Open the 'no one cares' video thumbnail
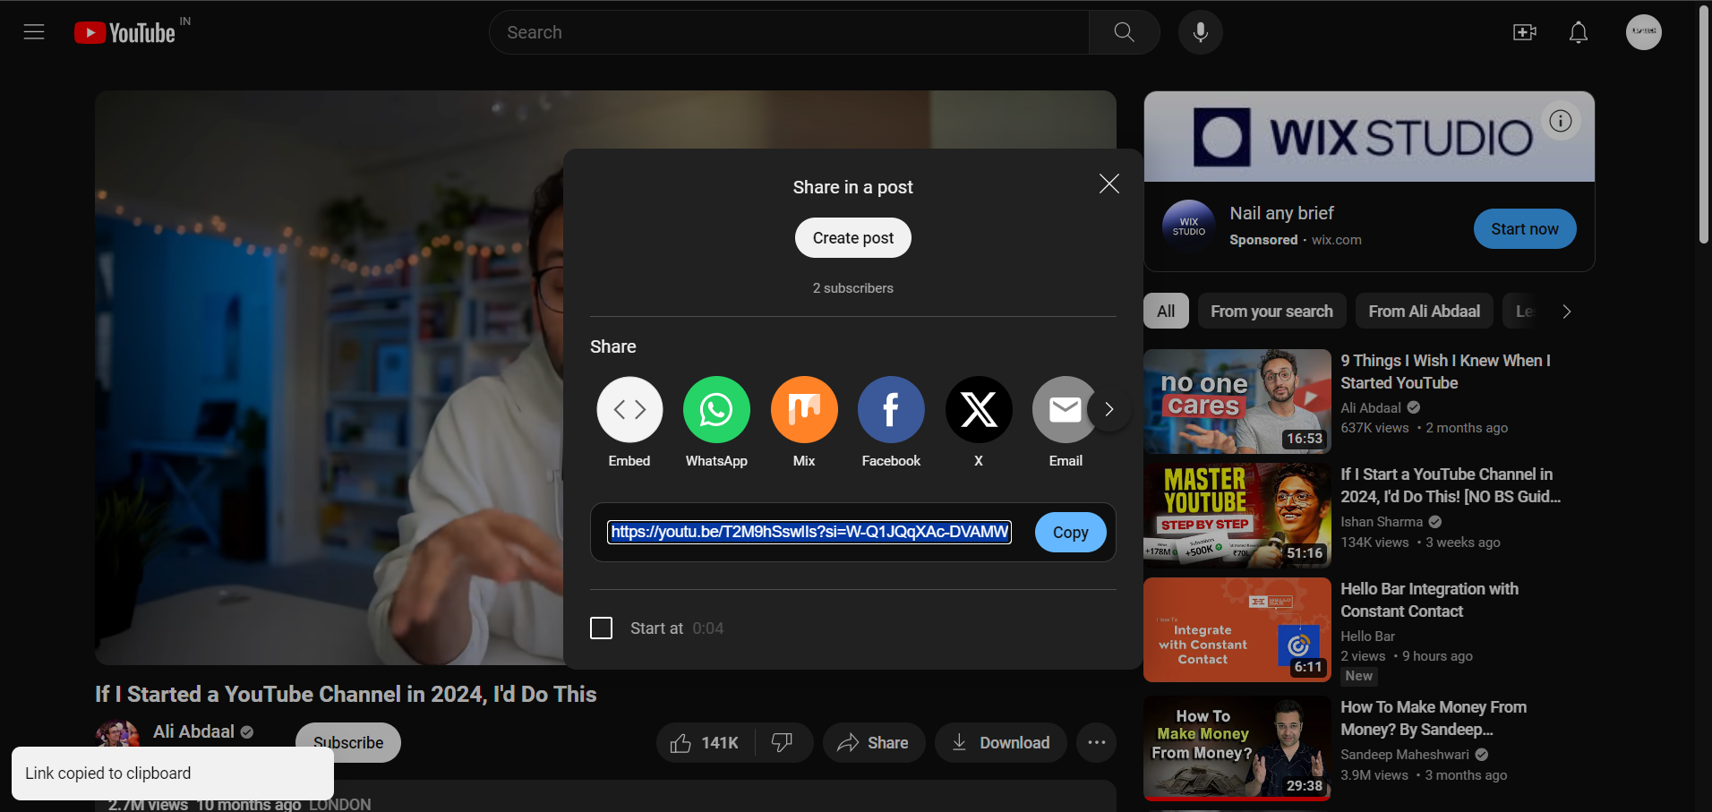The width and height of the screenshot is (1712, 812). click(x=1237, y=401)
